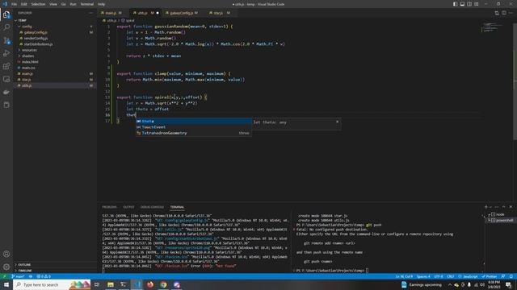This screenshot has height=290, width=517.
Task: Open the Selection menu
Action: (x=38, y=4)
